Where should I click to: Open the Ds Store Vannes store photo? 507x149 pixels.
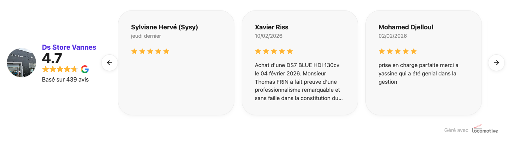21,63
